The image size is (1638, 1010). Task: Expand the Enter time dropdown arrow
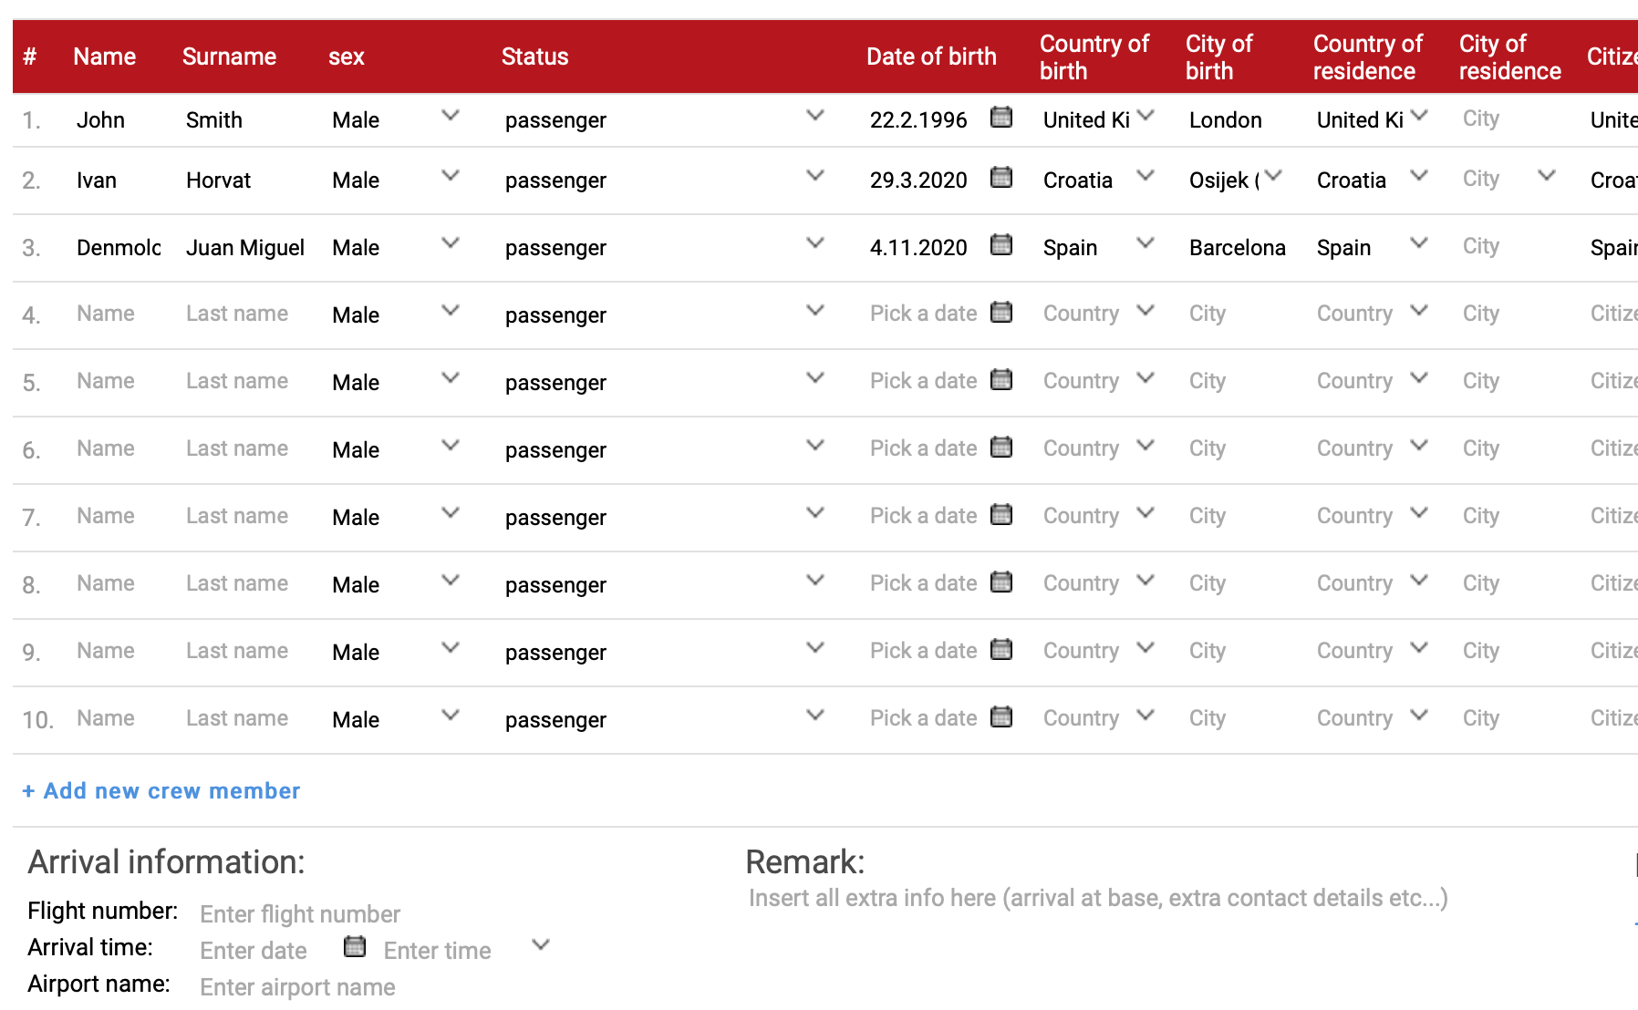point(541,945)
